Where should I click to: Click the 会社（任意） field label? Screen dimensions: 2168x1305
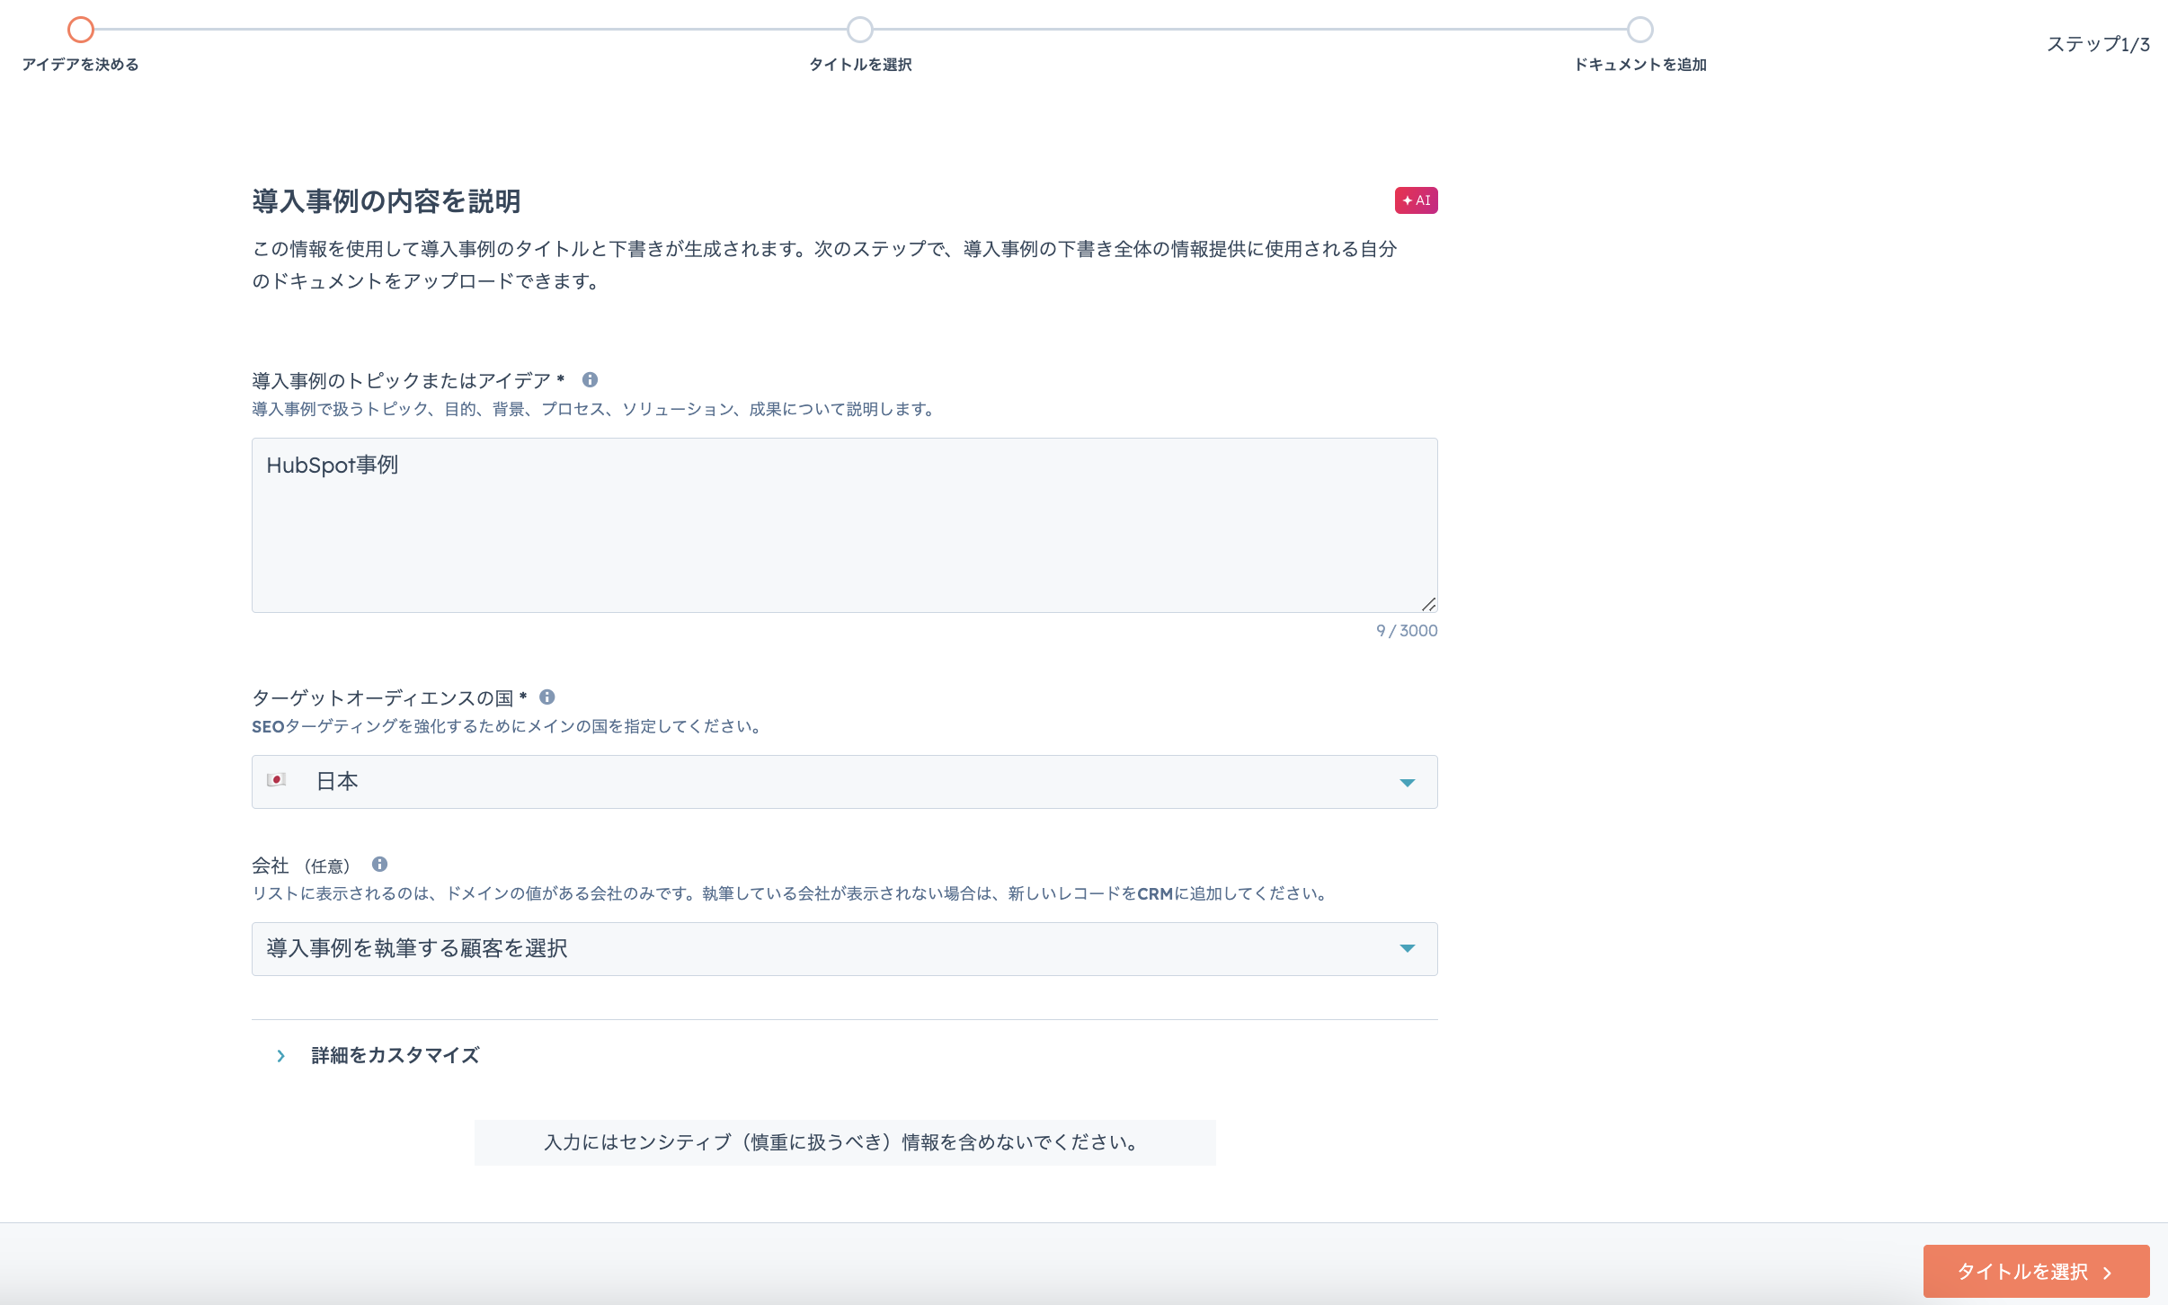301,866
